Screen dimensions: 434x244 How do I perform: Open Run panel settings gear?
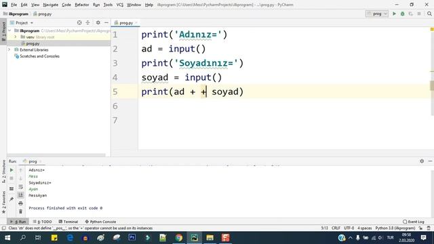click(x=422, y=161)
